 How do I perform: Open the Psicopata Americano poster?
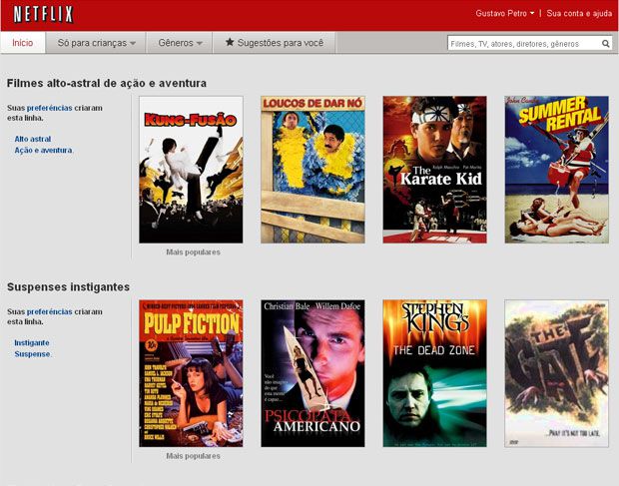312,373
